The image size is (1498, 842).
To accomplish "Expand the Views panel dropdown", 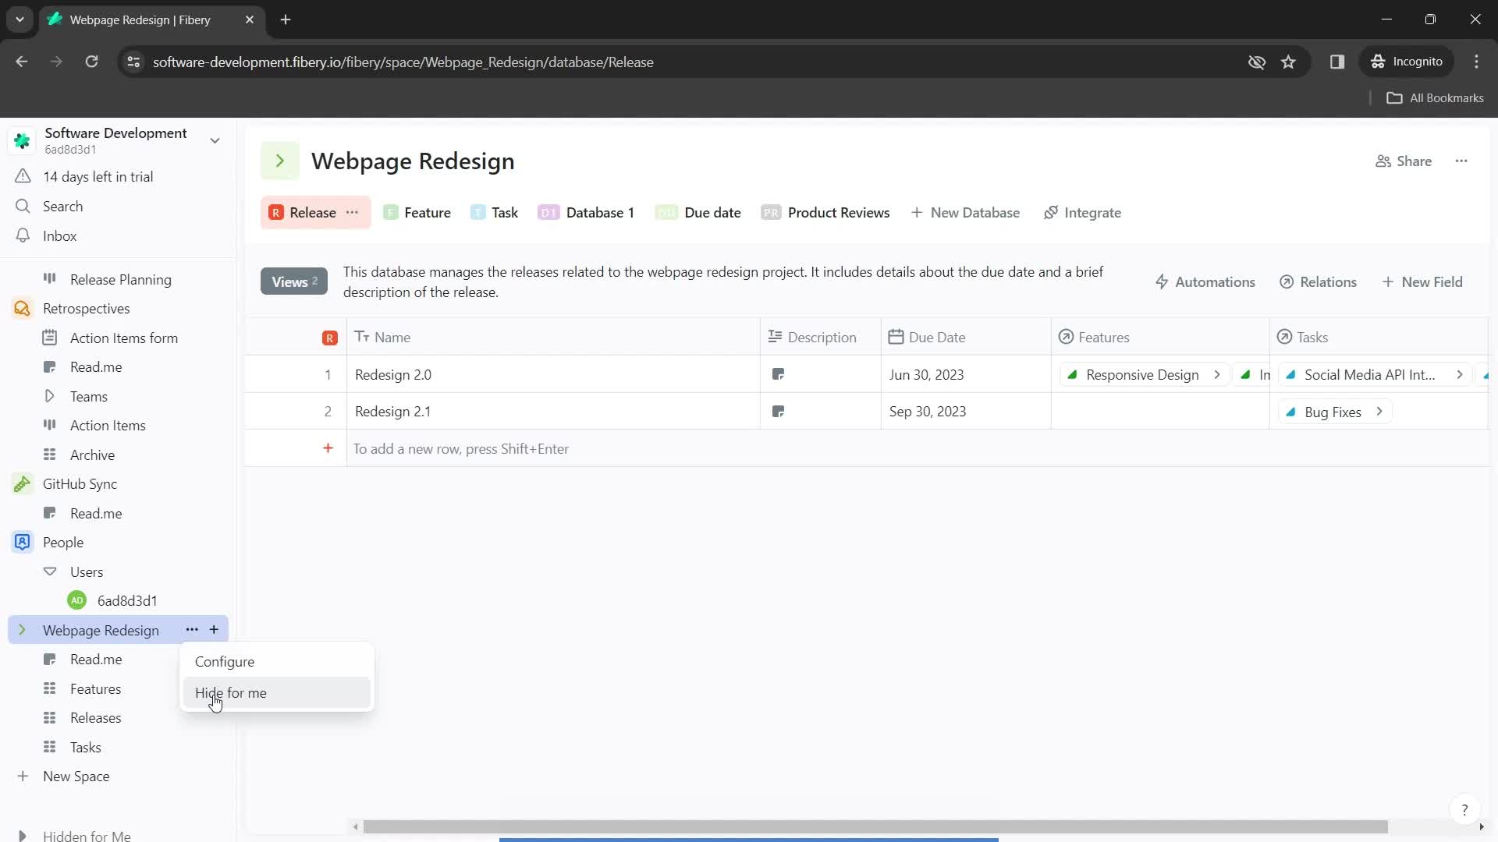I will pyautogui.click(x=293, y=281).
